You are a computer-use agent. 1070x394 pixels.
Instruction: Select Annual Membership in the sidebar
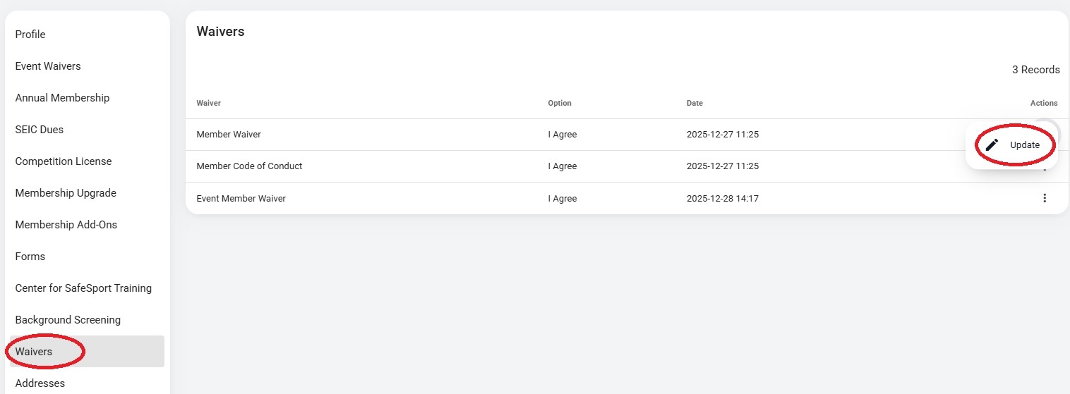point(62,98)
